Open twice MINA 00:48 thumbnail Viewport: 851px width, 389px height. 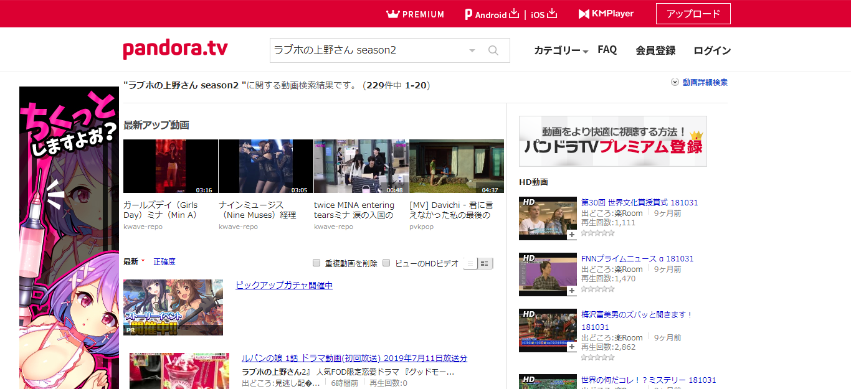pyautogui.click(x=361, y=166)
